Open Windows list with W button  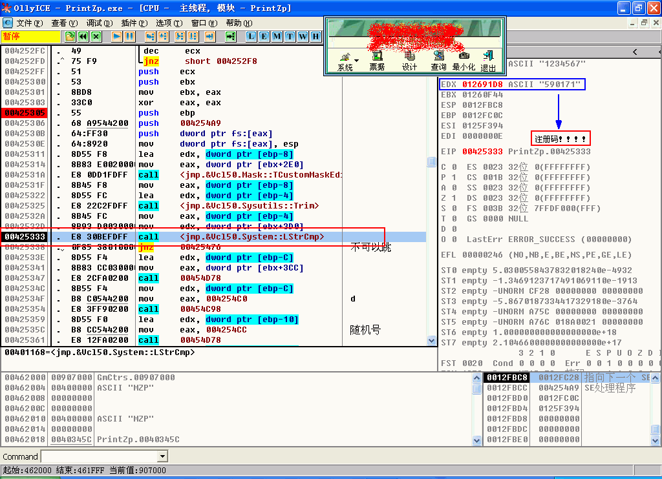(x=303, y=37)
